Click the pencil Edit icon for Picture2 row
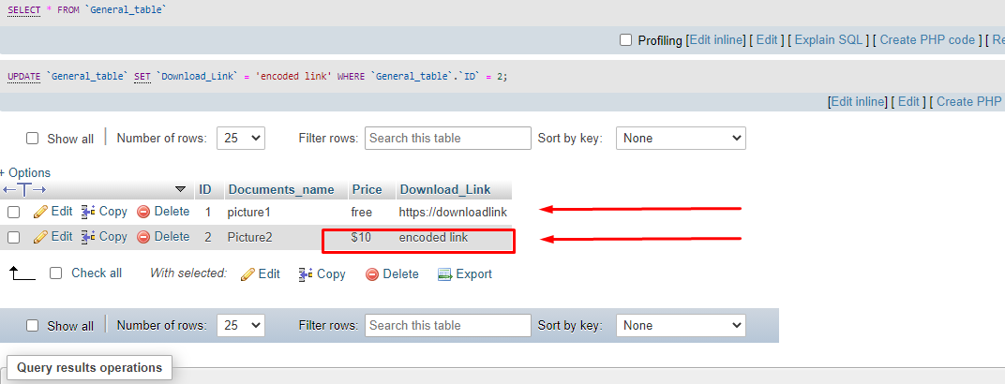This screenshot has width=1005, height=384. [40, 237]
